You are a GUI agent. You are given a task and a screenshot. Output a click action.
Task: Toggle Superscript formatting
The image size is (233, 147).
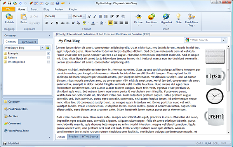[x=73, y=23]
